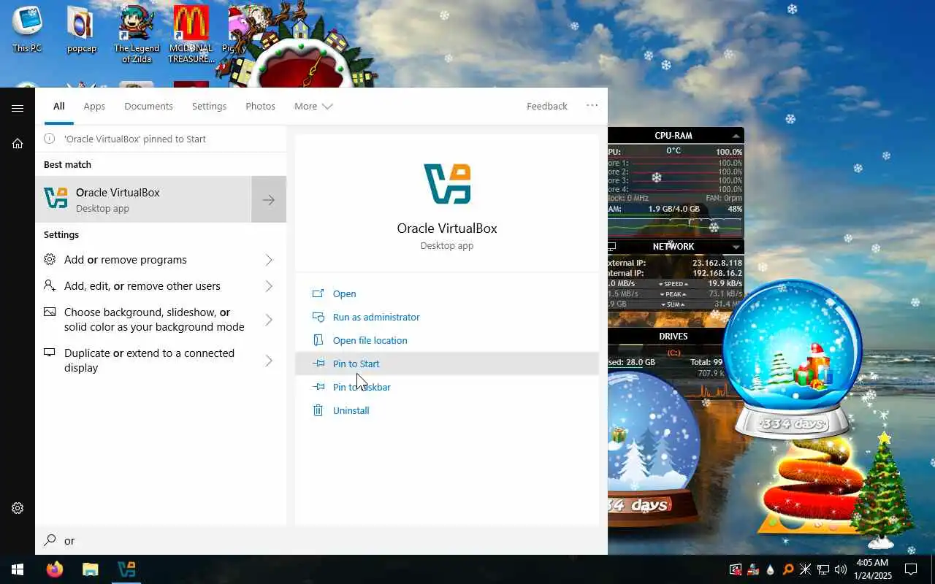Image resolution: width=935 pixels, height=584 pixels.
Task: Click the taskbar clock showing 4:05 AM
Action: click(872, 569)
